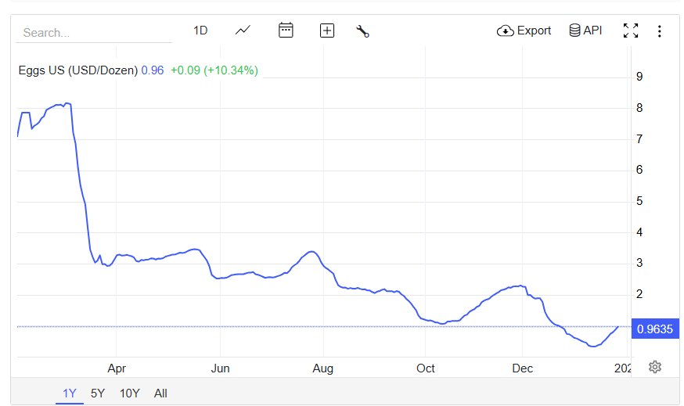Click the 5 value on the price axis
684x406 pixels.
pos(639,201)
